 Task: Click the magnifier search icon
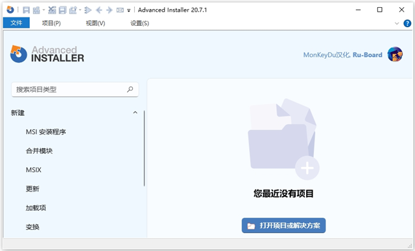(130, 89)
